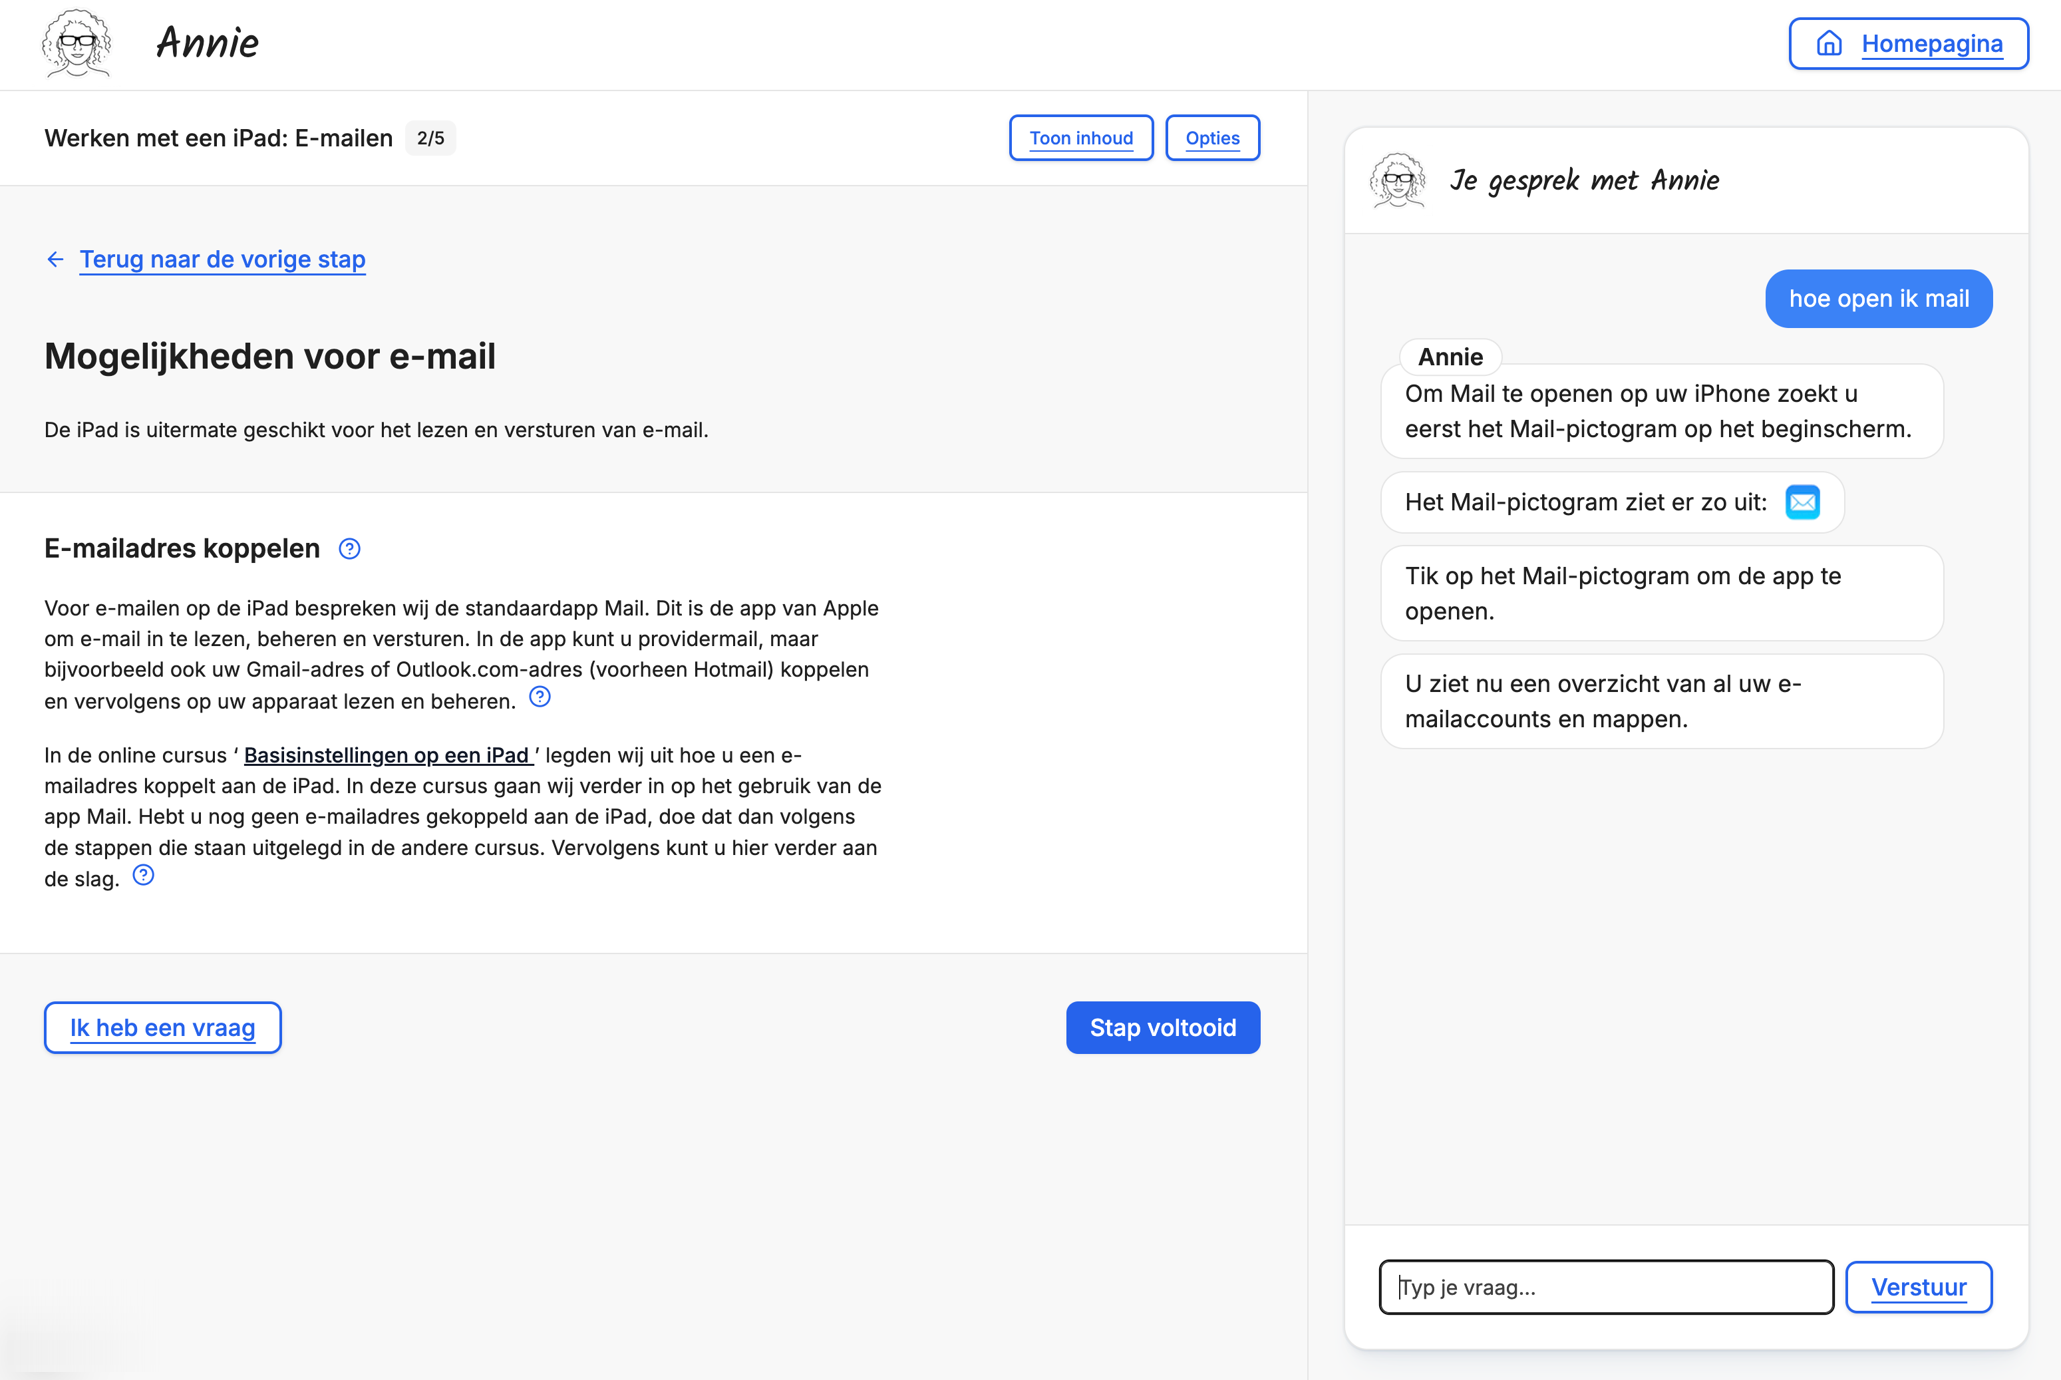Click the help icon after 'de slag'
Screen dimensions: 2061x1380
[144, 875]
